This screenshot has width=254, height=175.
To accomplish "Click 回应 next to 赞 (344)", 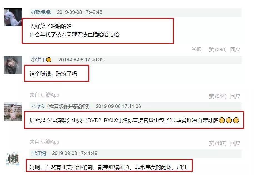I will pyautogui.click(x=235, y=96).
